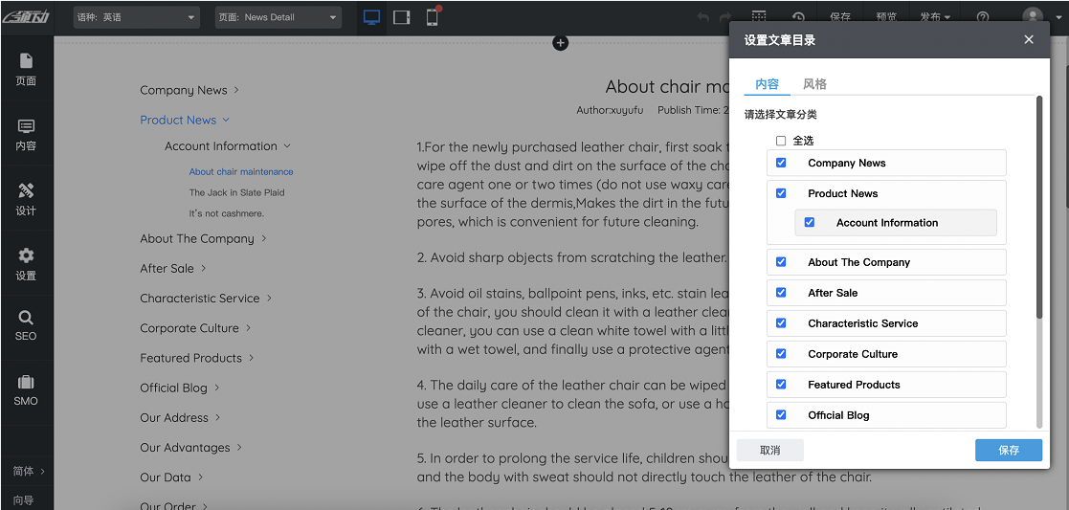
Task: Switch to the 风格 style tab
Action: [814, 84]
